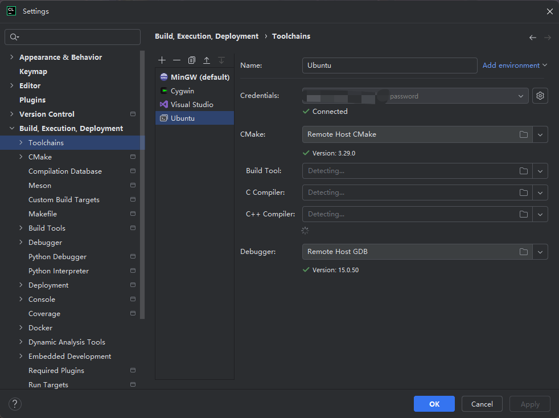Click the copy toolchain icon
Viewport: 559px width, 418px height.
192,60
